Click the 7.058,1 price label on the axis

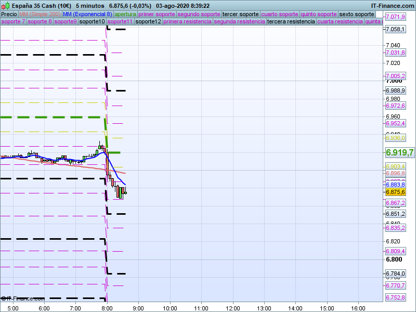395,29
